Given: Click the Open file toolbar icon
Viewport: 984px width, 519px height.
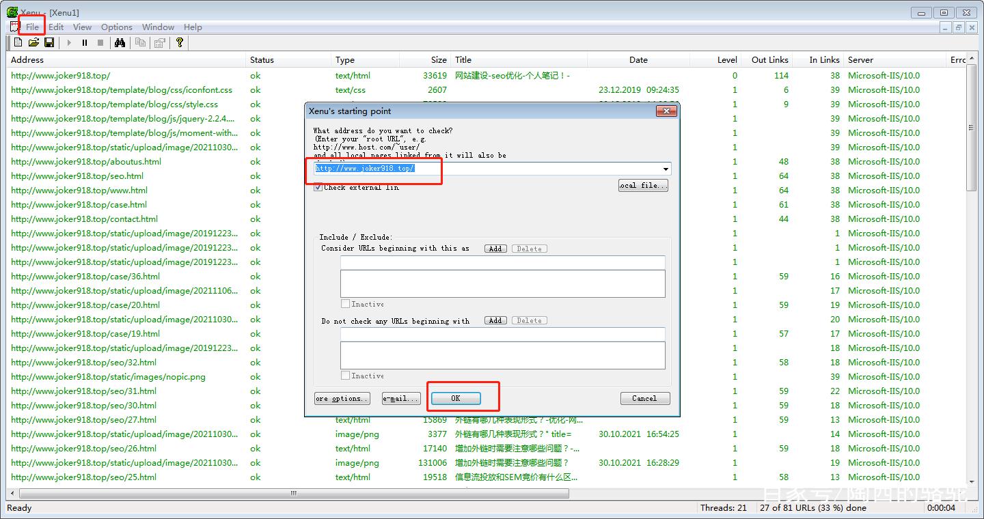Looking at the screenshot, I should 33,42.
